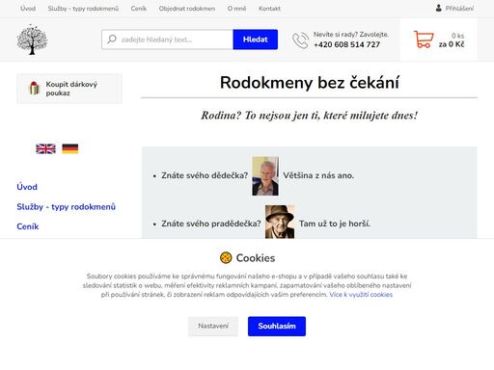
Task: Open Úvod in top menu
Action: click(x=28, y=9)
